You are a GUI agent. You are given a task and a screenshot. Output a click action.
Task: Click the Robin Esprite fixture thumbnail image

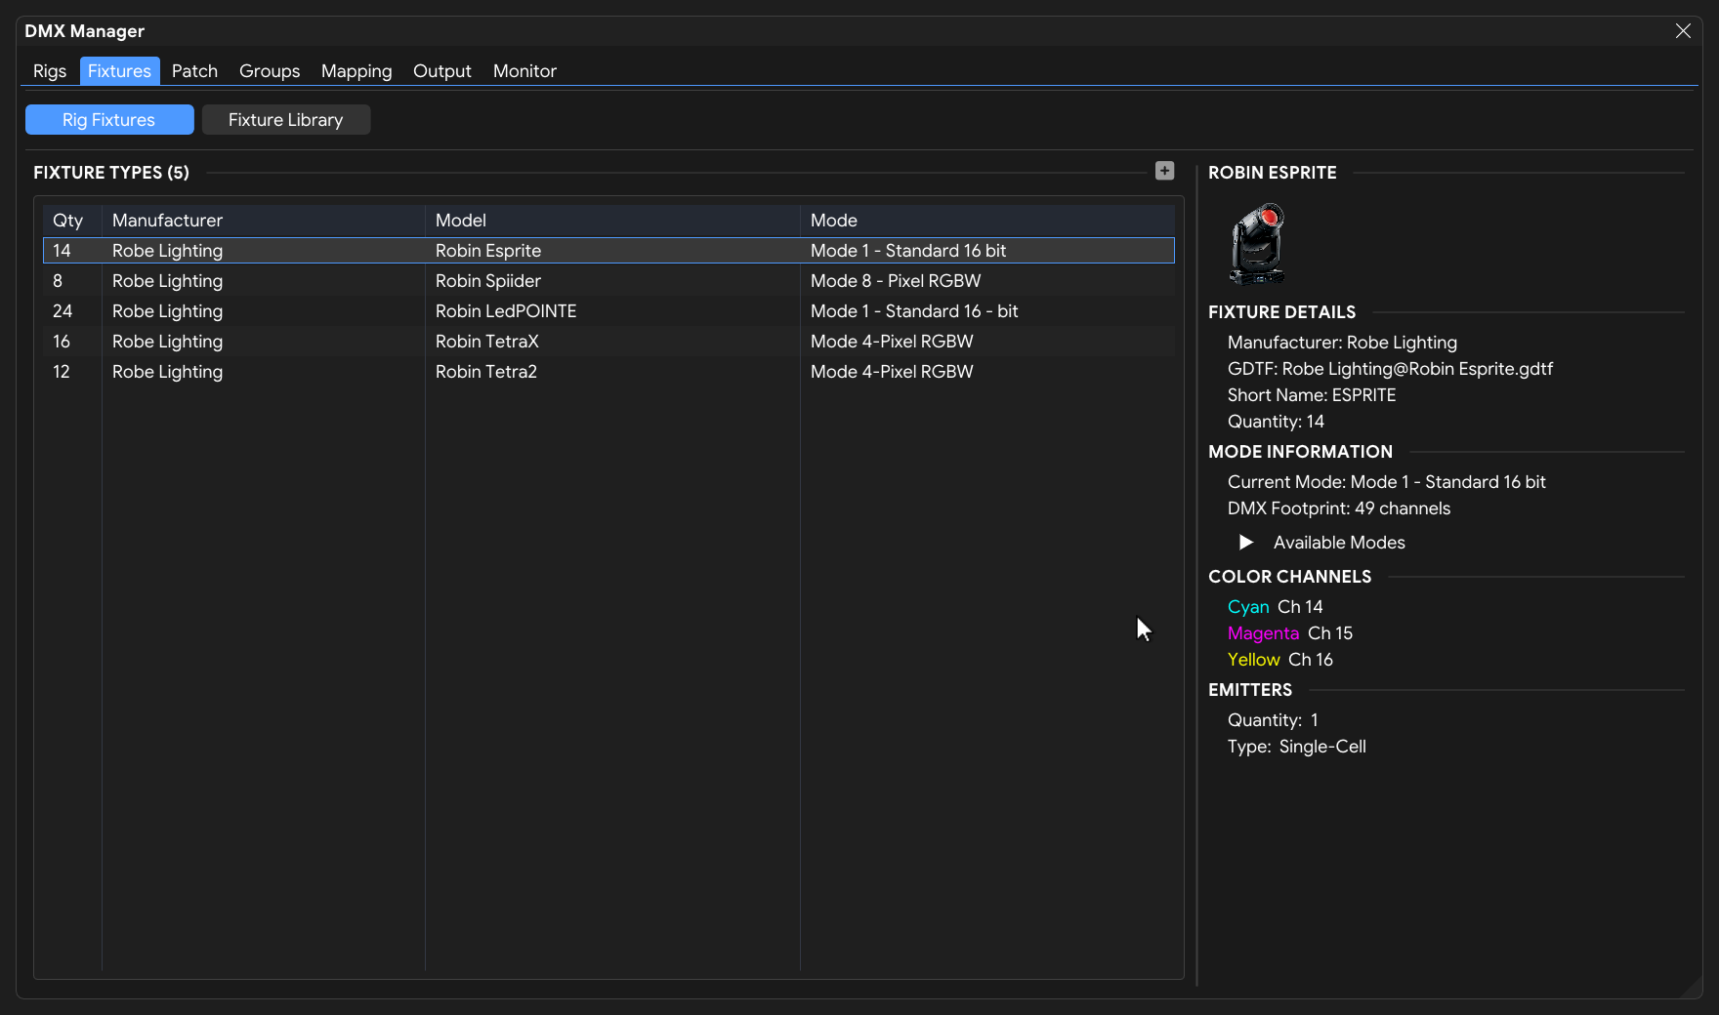point(1258,244)
